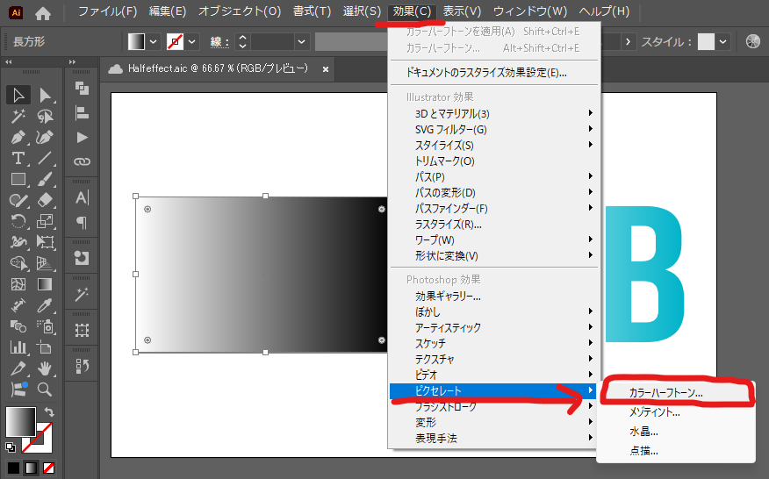
Task: Select the Shape Builder tool
Action: (18, 263)
